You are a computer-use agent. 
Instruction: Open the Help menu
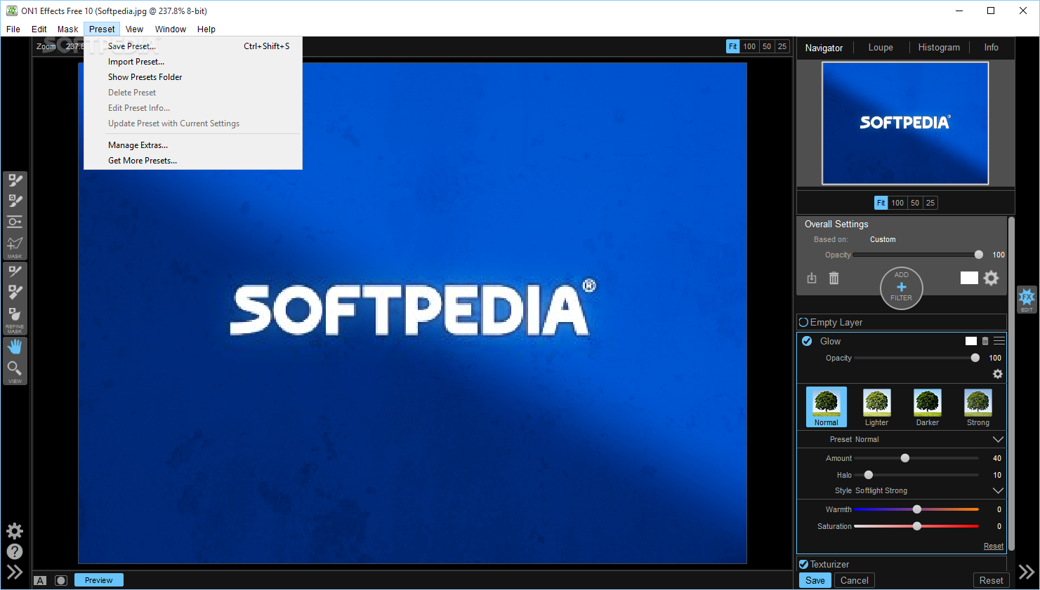[x=206, y=29]
